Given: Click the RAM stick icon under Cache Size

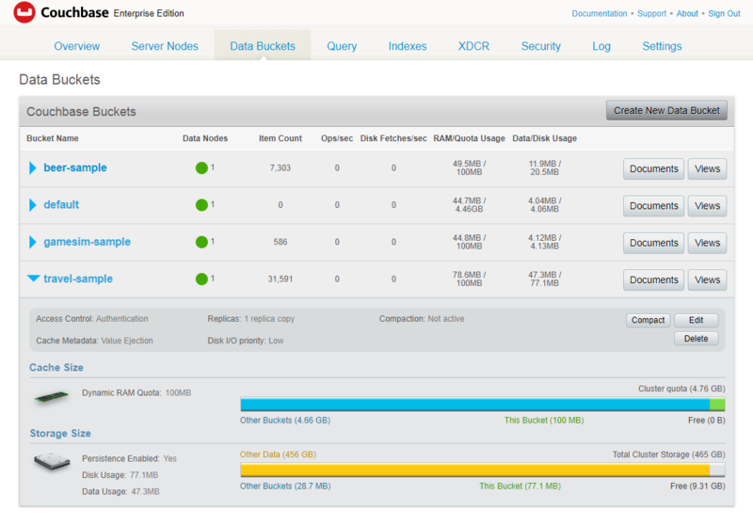Looking at the screenshot, I should pos(52,397).
